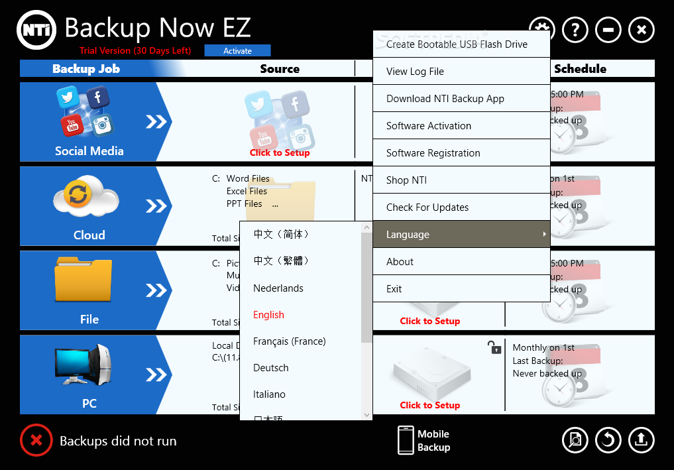Open Software Registration menu item
This screenshot has width=674, height=470.
coord(461,152)
